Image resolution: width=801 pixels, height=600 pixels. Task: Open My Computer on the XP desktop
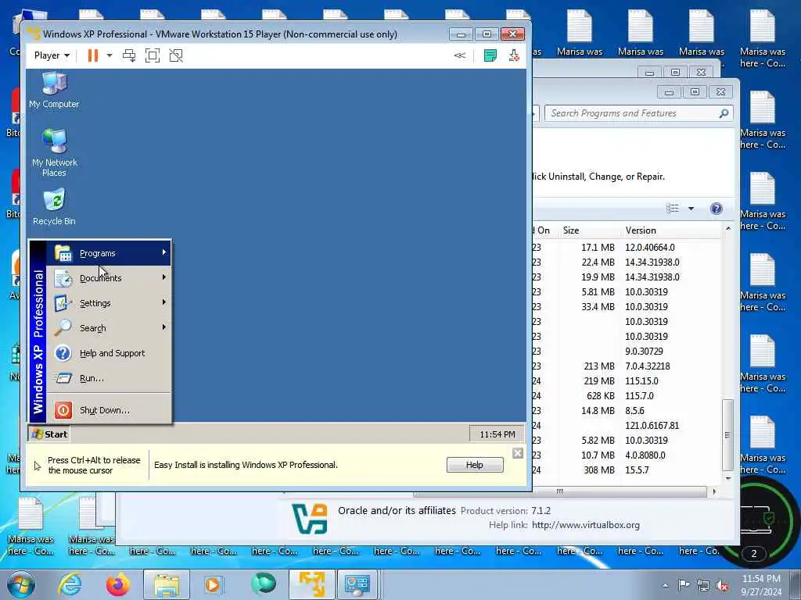[54, 91]
